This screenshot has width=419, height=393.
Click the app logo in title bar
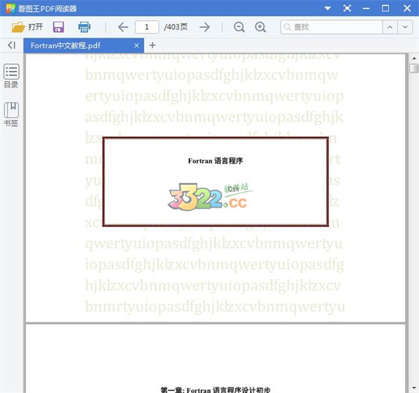coord(10,8)
